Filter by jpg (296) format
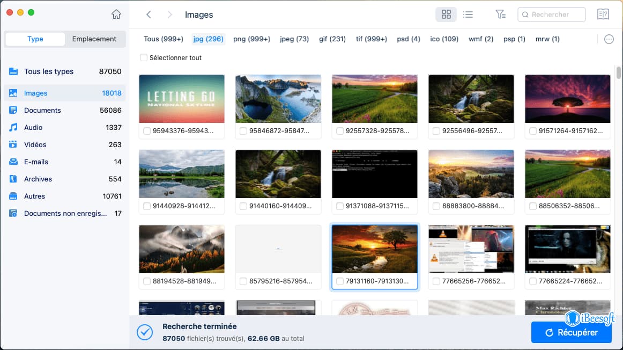The image size is (623, 350). coord(208,39)
